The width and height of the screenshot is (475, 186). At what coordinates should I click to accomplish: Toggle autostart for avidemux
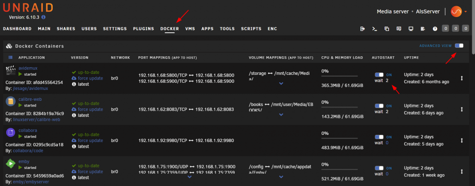[x=379, y=75]
